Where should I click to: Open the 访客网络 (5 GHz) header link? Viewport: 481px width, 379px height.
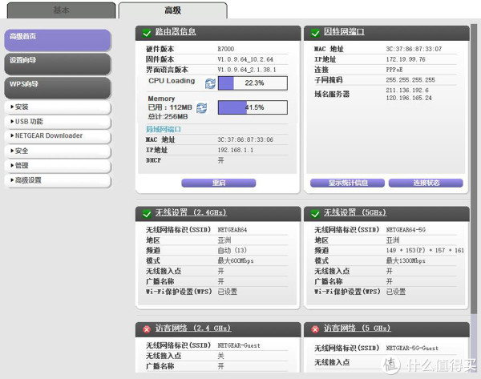tap(357, 328)
